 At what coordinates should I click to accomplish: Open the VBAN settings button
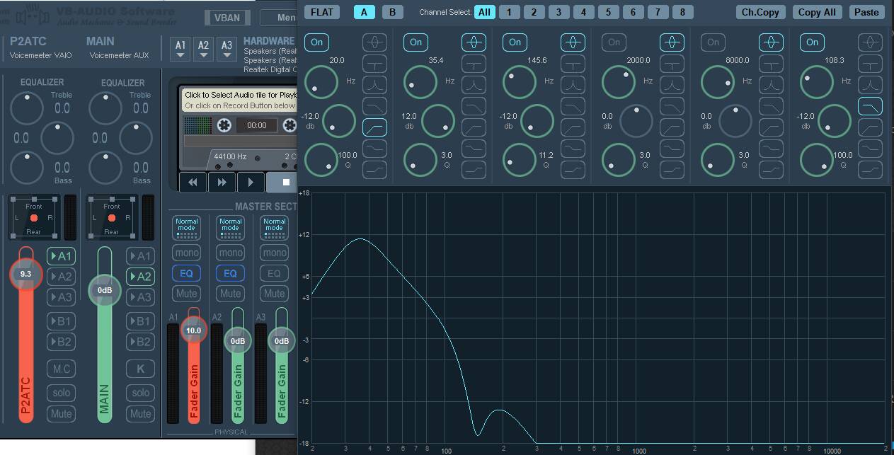227,18
